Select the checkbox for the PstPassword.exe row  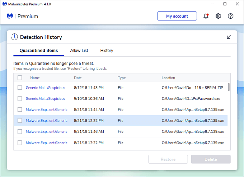20,99
